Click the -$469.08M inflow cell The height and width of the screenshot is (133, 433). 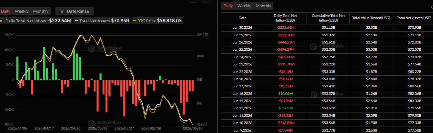285,57
